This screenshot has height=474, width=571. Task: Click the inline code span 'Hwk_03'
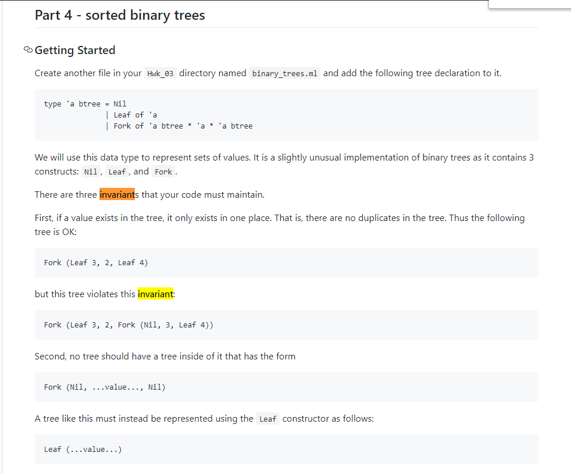pos(161,73)
